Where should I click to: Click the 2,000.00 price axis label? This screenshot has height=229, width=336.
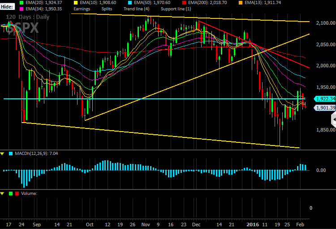326,66
